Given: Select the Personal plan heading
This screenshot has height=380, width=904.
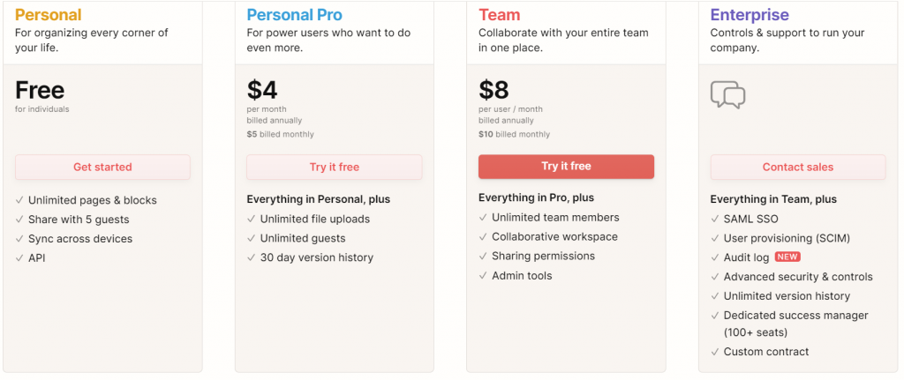Looking at the screenshot, I should [48, 15].
